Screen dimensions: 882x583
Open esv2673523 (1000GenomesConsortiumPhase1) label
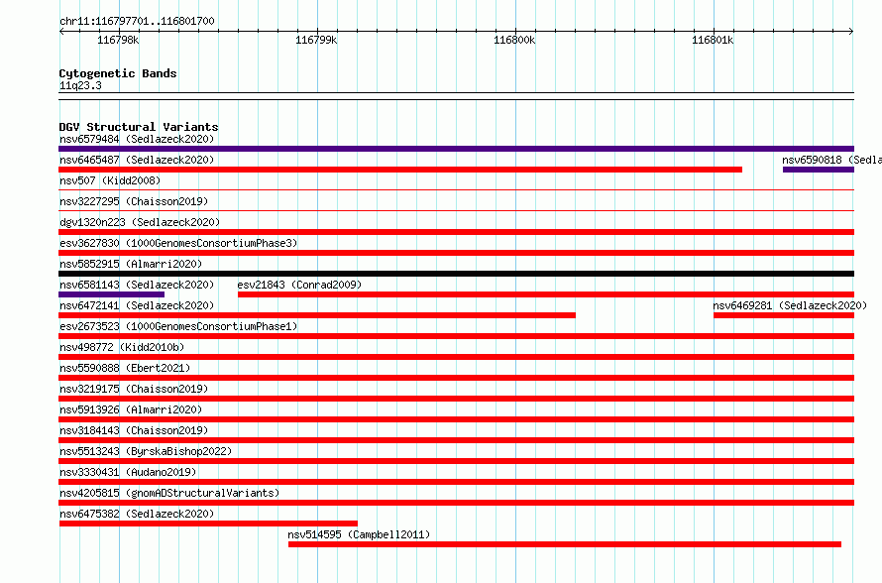178,326
